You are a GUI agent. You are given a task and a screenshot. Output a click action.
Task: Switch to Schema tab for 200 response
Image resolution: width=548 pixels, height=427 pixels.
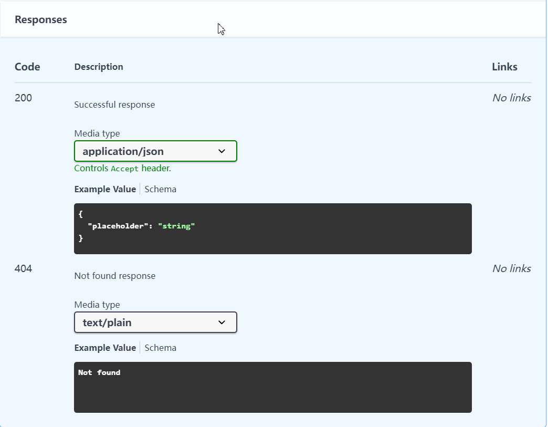pyautogui.click(x=161, y=189)
